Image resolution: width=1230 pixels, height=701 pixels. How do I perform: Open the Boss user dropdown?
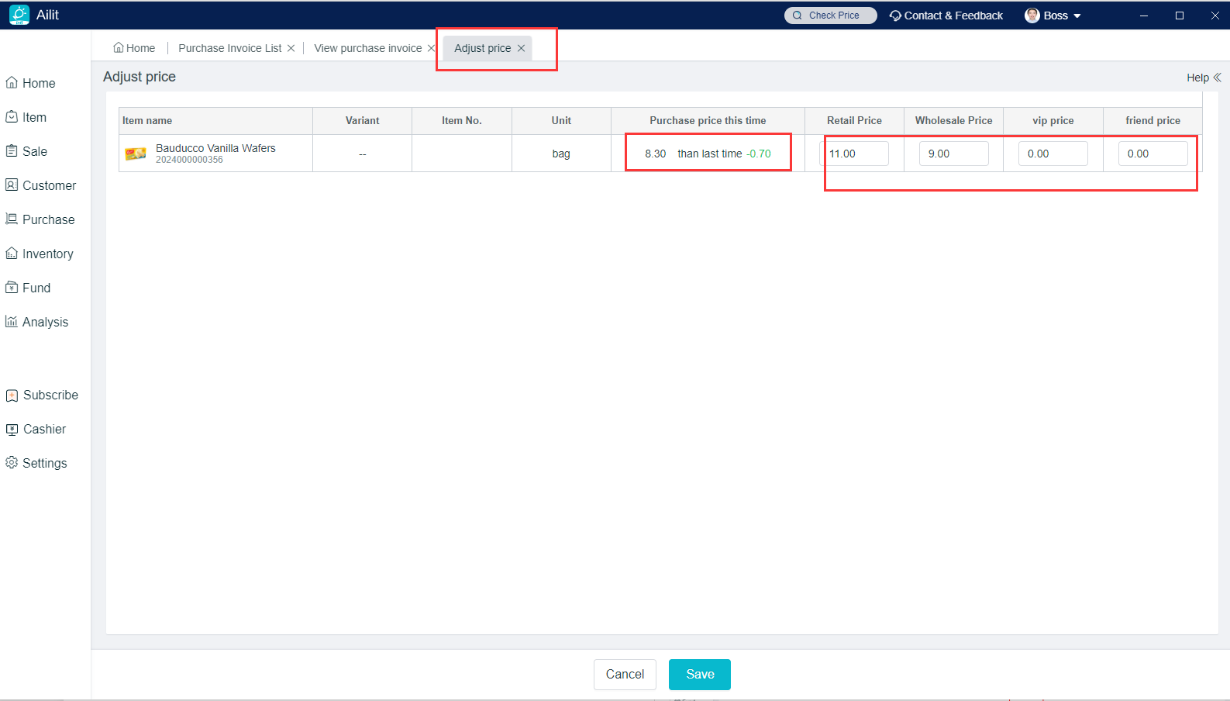coord(1053,16)
